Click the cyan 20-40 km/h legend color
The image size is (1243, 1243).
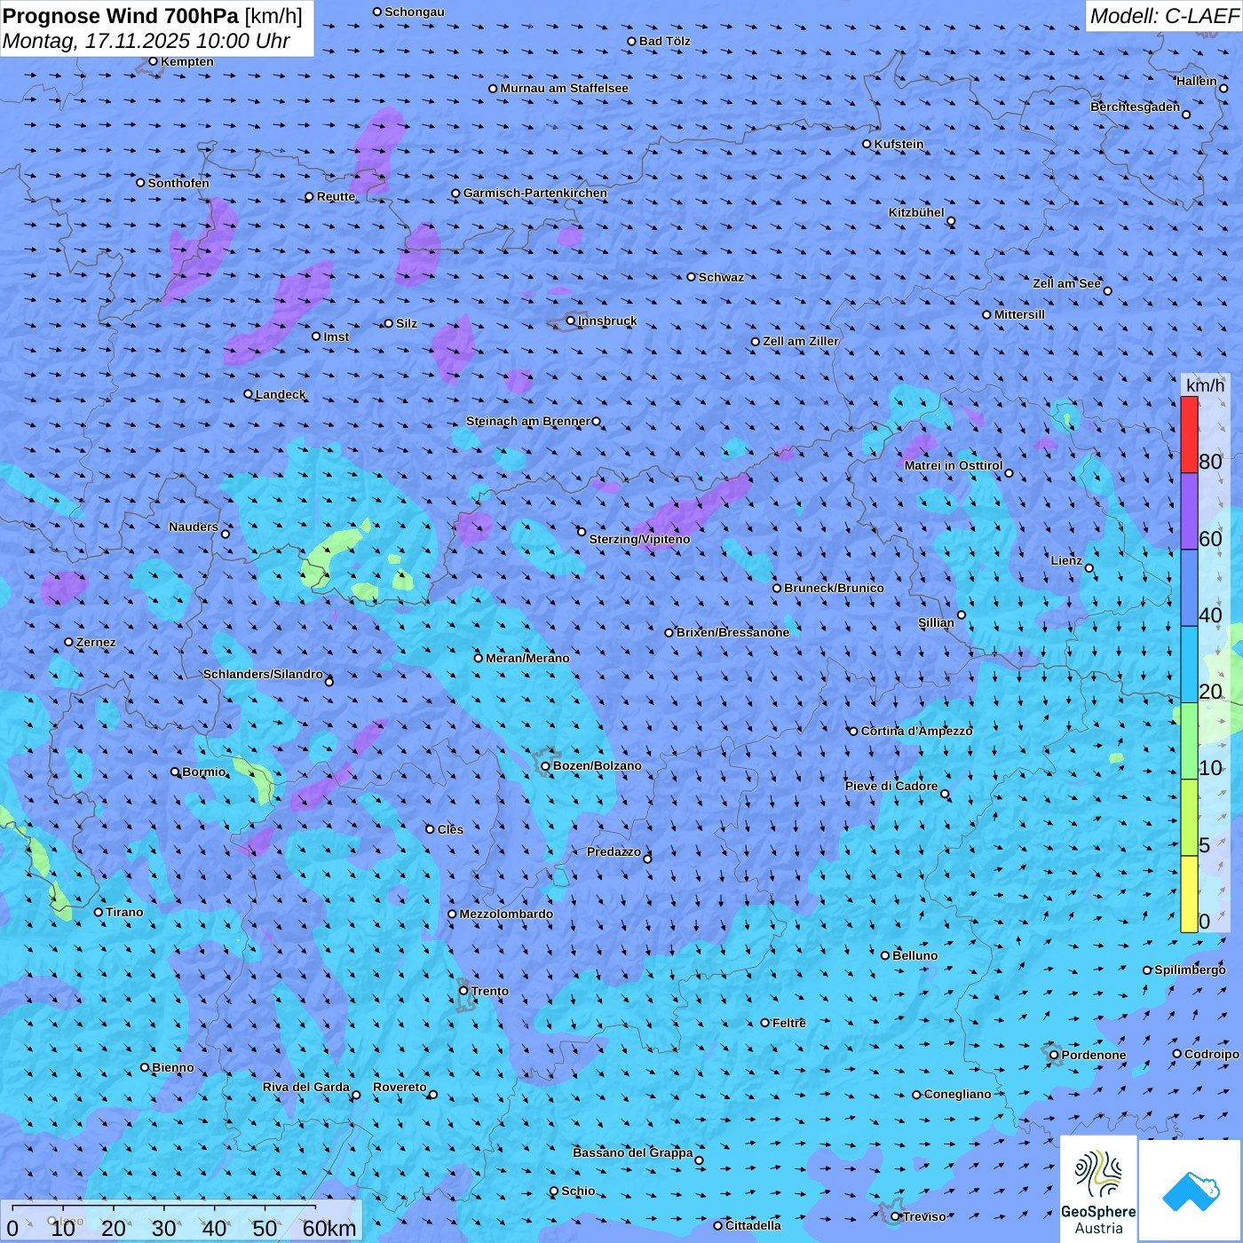click(1189, 665)
